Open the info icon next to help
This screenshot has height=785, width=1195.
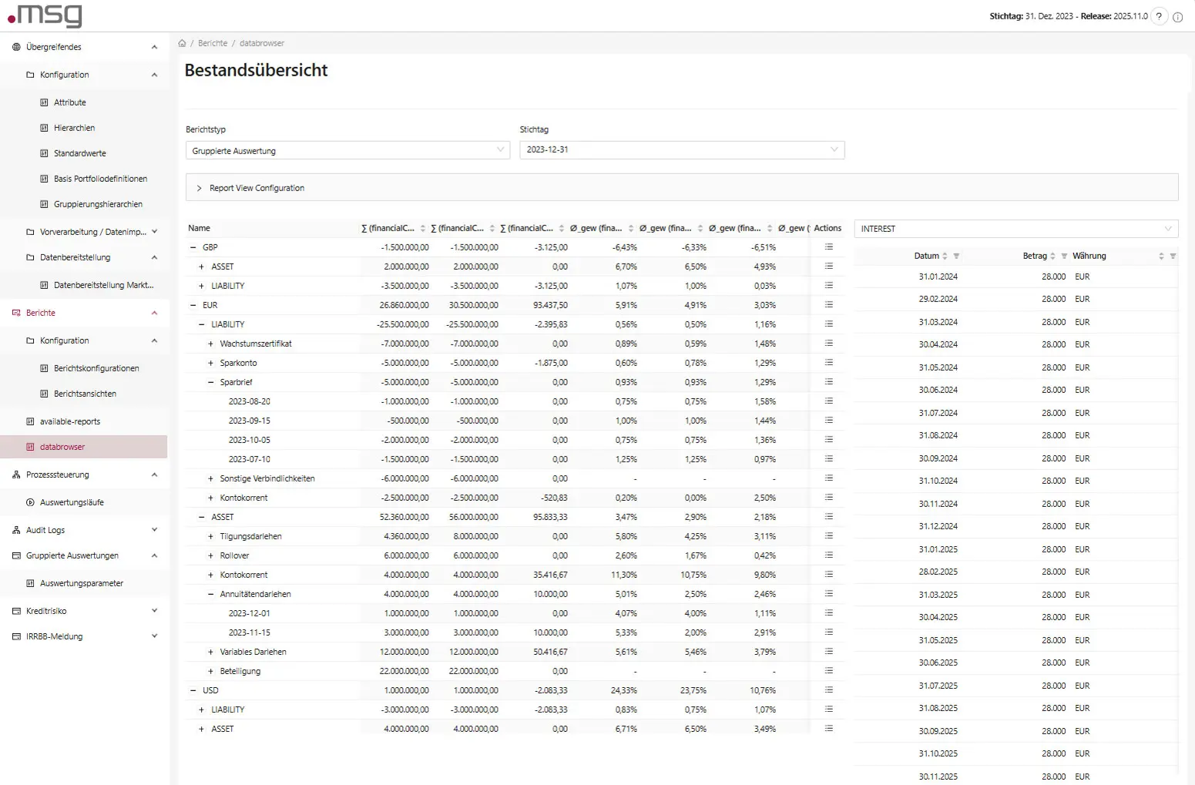1178,16
